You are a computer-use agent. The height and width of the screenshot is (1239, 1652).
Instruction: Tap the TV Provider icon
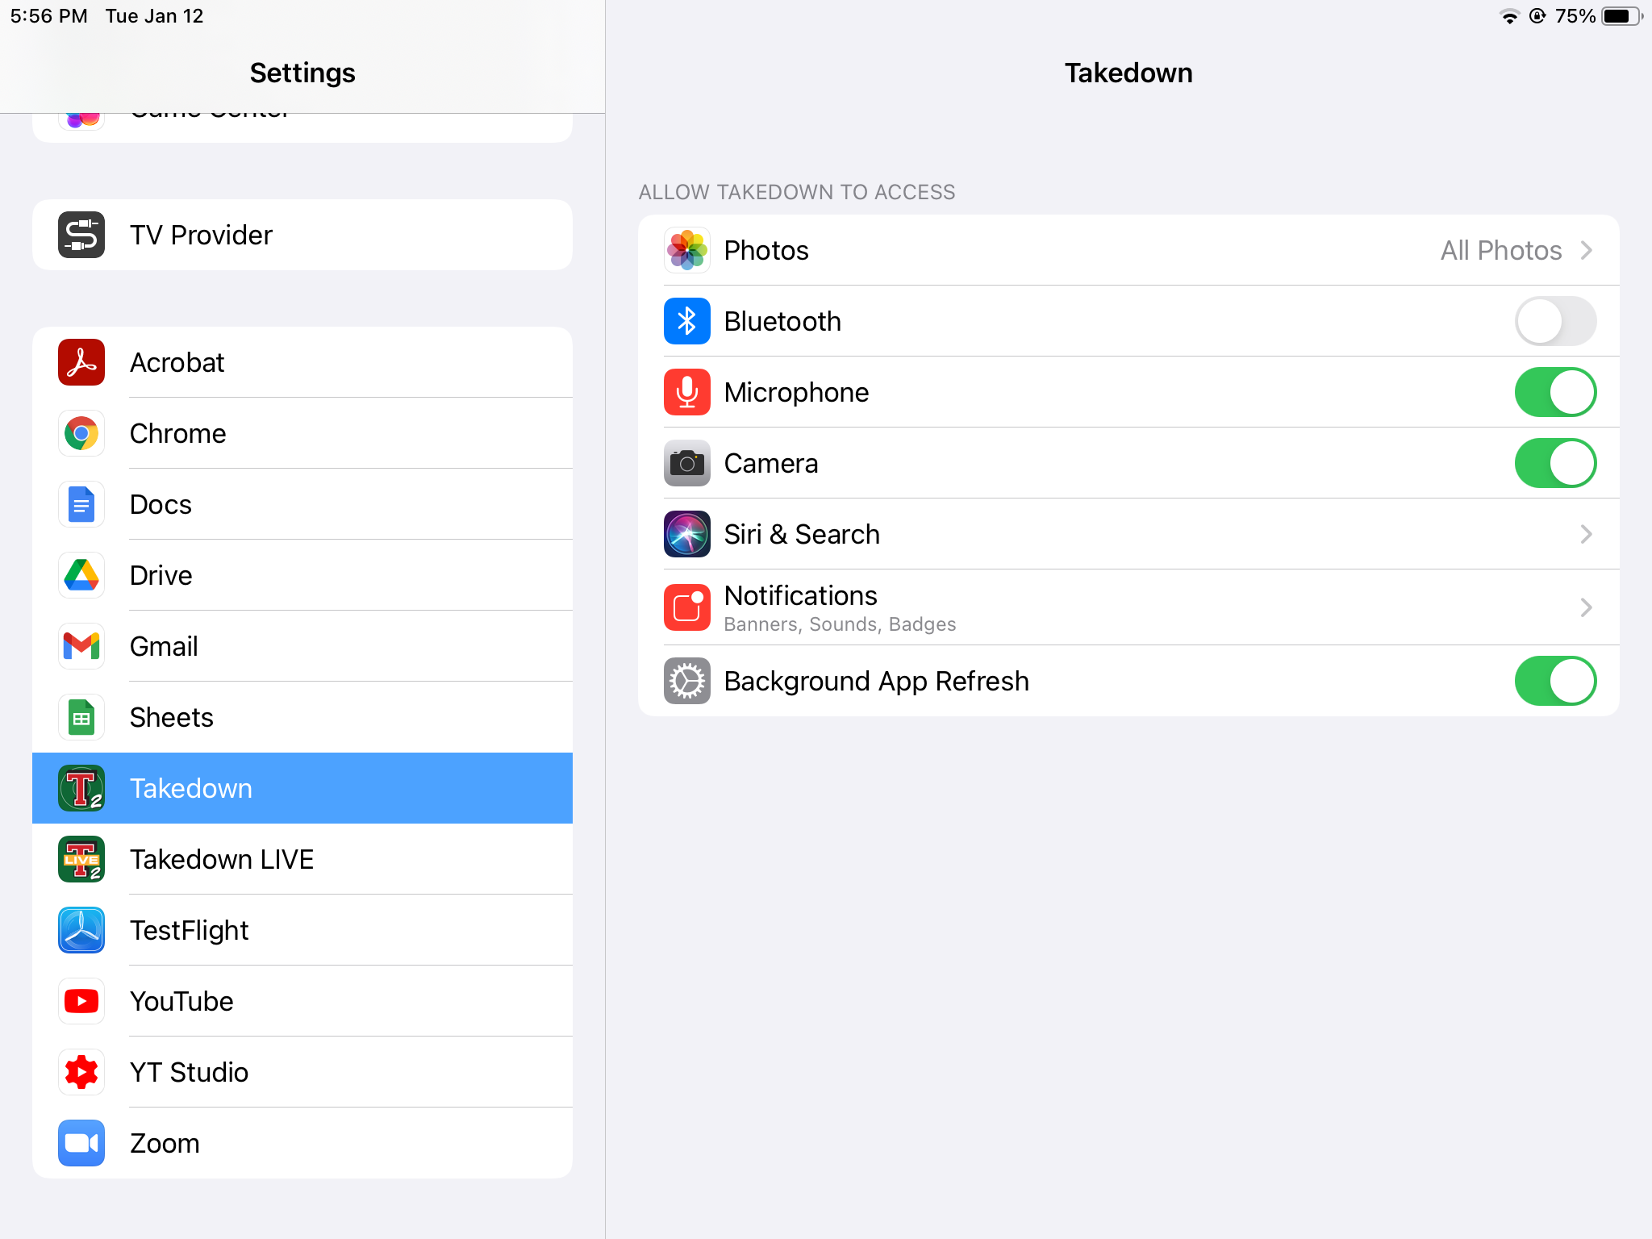tap(81, 235)
